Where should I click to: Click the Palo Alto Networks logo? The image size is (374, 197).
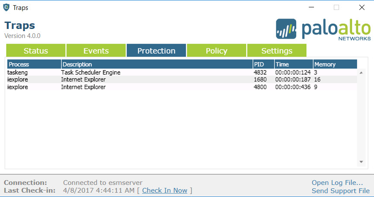pyautogui.click(x=323, y=29)
